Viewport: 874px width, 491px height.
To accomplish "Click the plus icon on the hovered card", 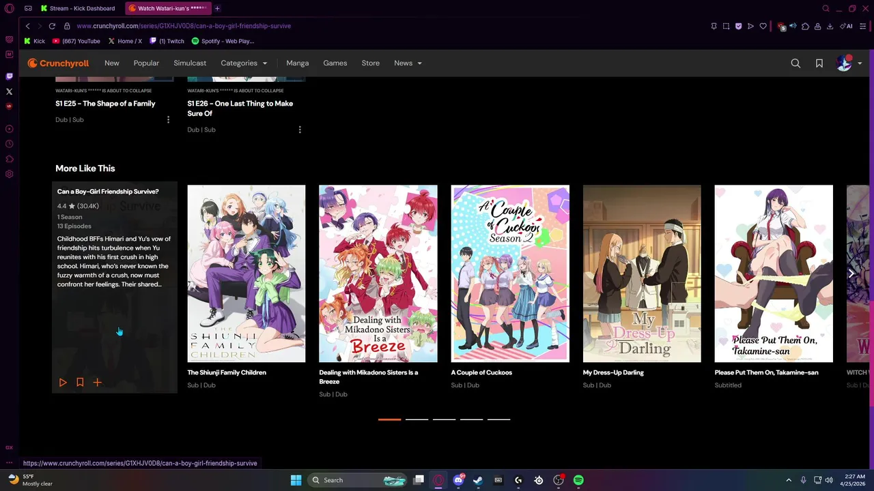I will [97, 383].
